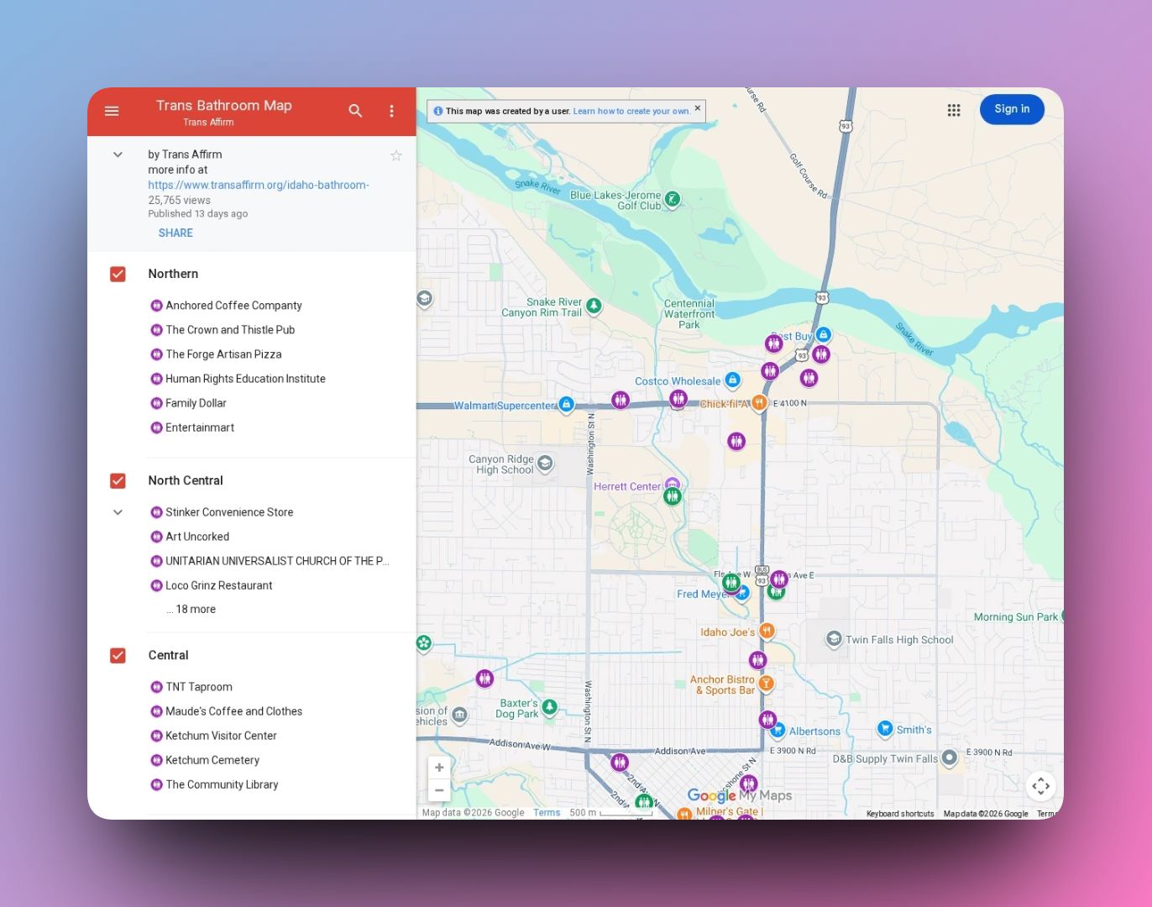Screen dimensions: 1152x907
Task: Open the hamburger menu in the red header
Action: (112, 111)
